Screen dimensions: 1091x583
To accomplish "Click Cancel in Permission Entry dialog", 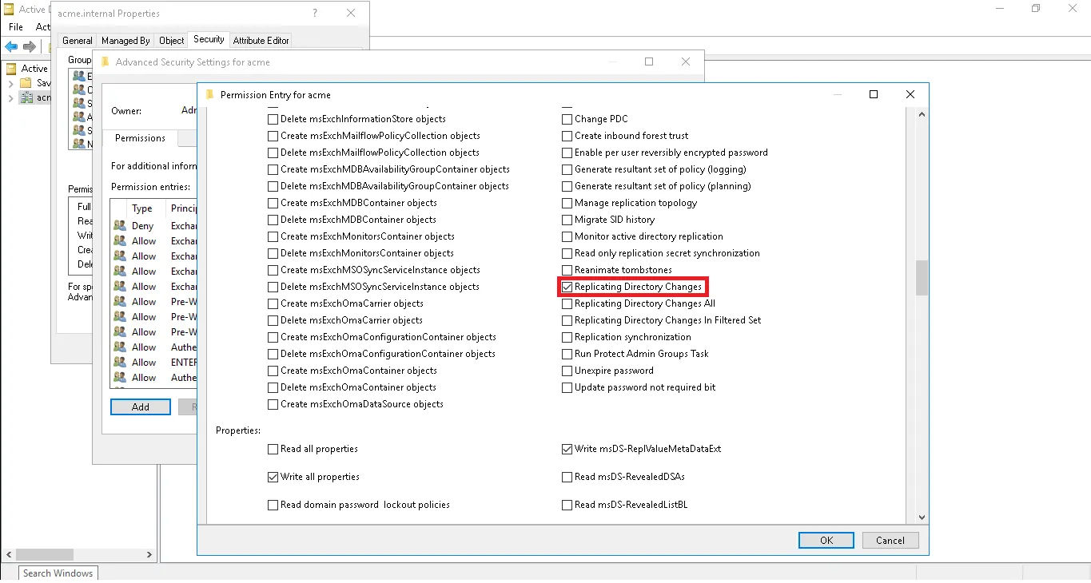I will (890, 540).
